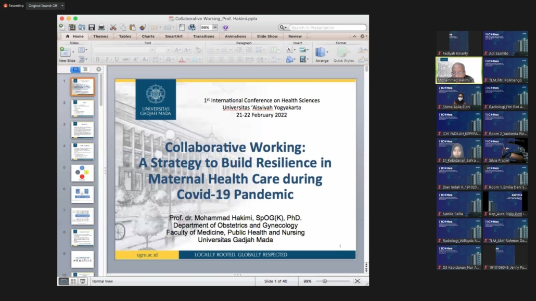The width and height of the screenshot is (536, 301).
Task: Click the Decrease Font Size icon
Action: [187, 50]
